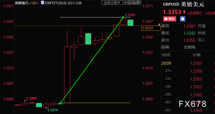Click the 英镑美元 chart title label
The image size is (215, 114).
coord(22,3)
